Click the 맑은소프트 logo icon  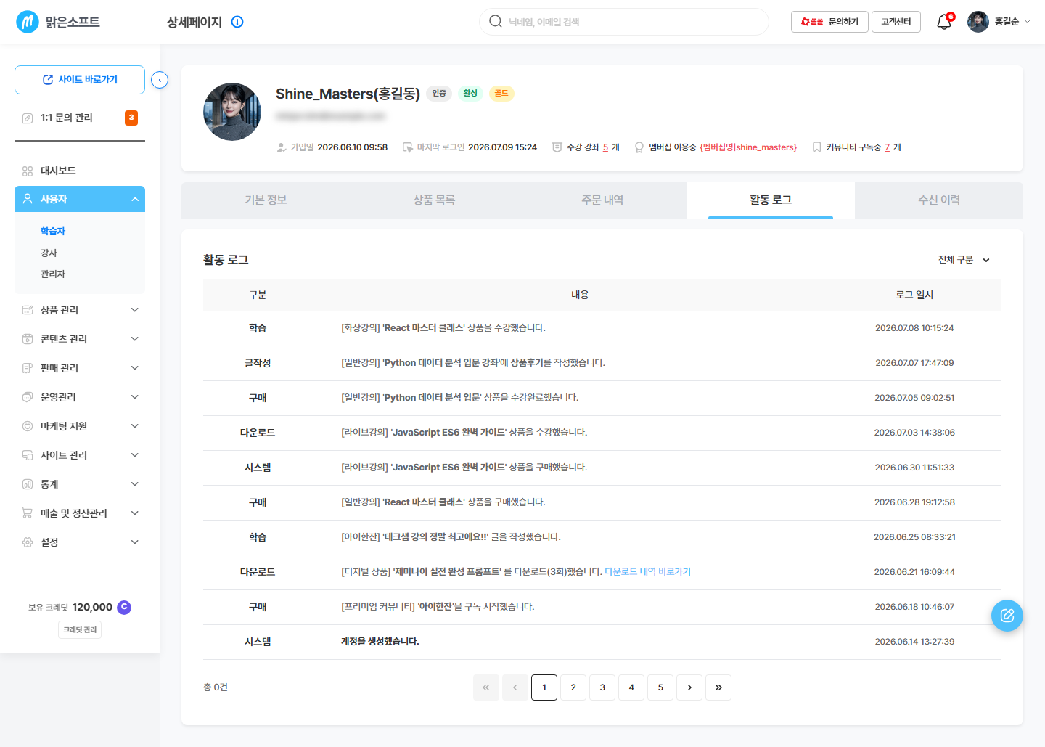(28, 22)
